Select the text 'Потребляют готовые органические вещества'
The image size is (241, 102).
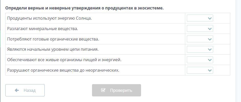pyautogui.click(x=53, y=39)
